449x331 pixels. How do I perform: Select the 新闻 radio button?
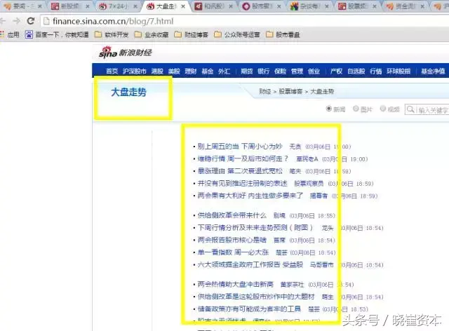330,109
